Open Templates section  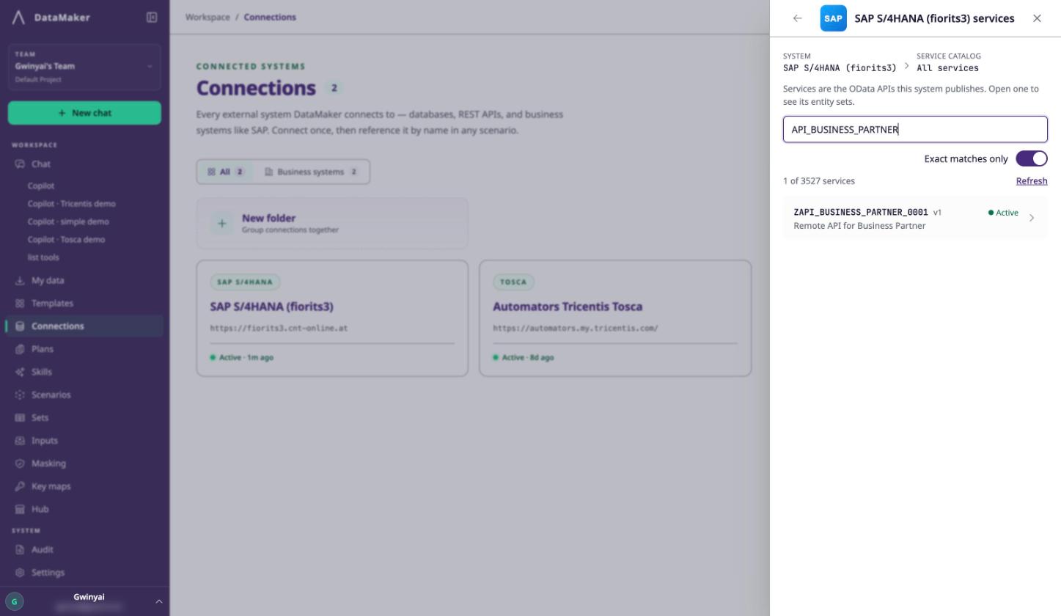52,304
